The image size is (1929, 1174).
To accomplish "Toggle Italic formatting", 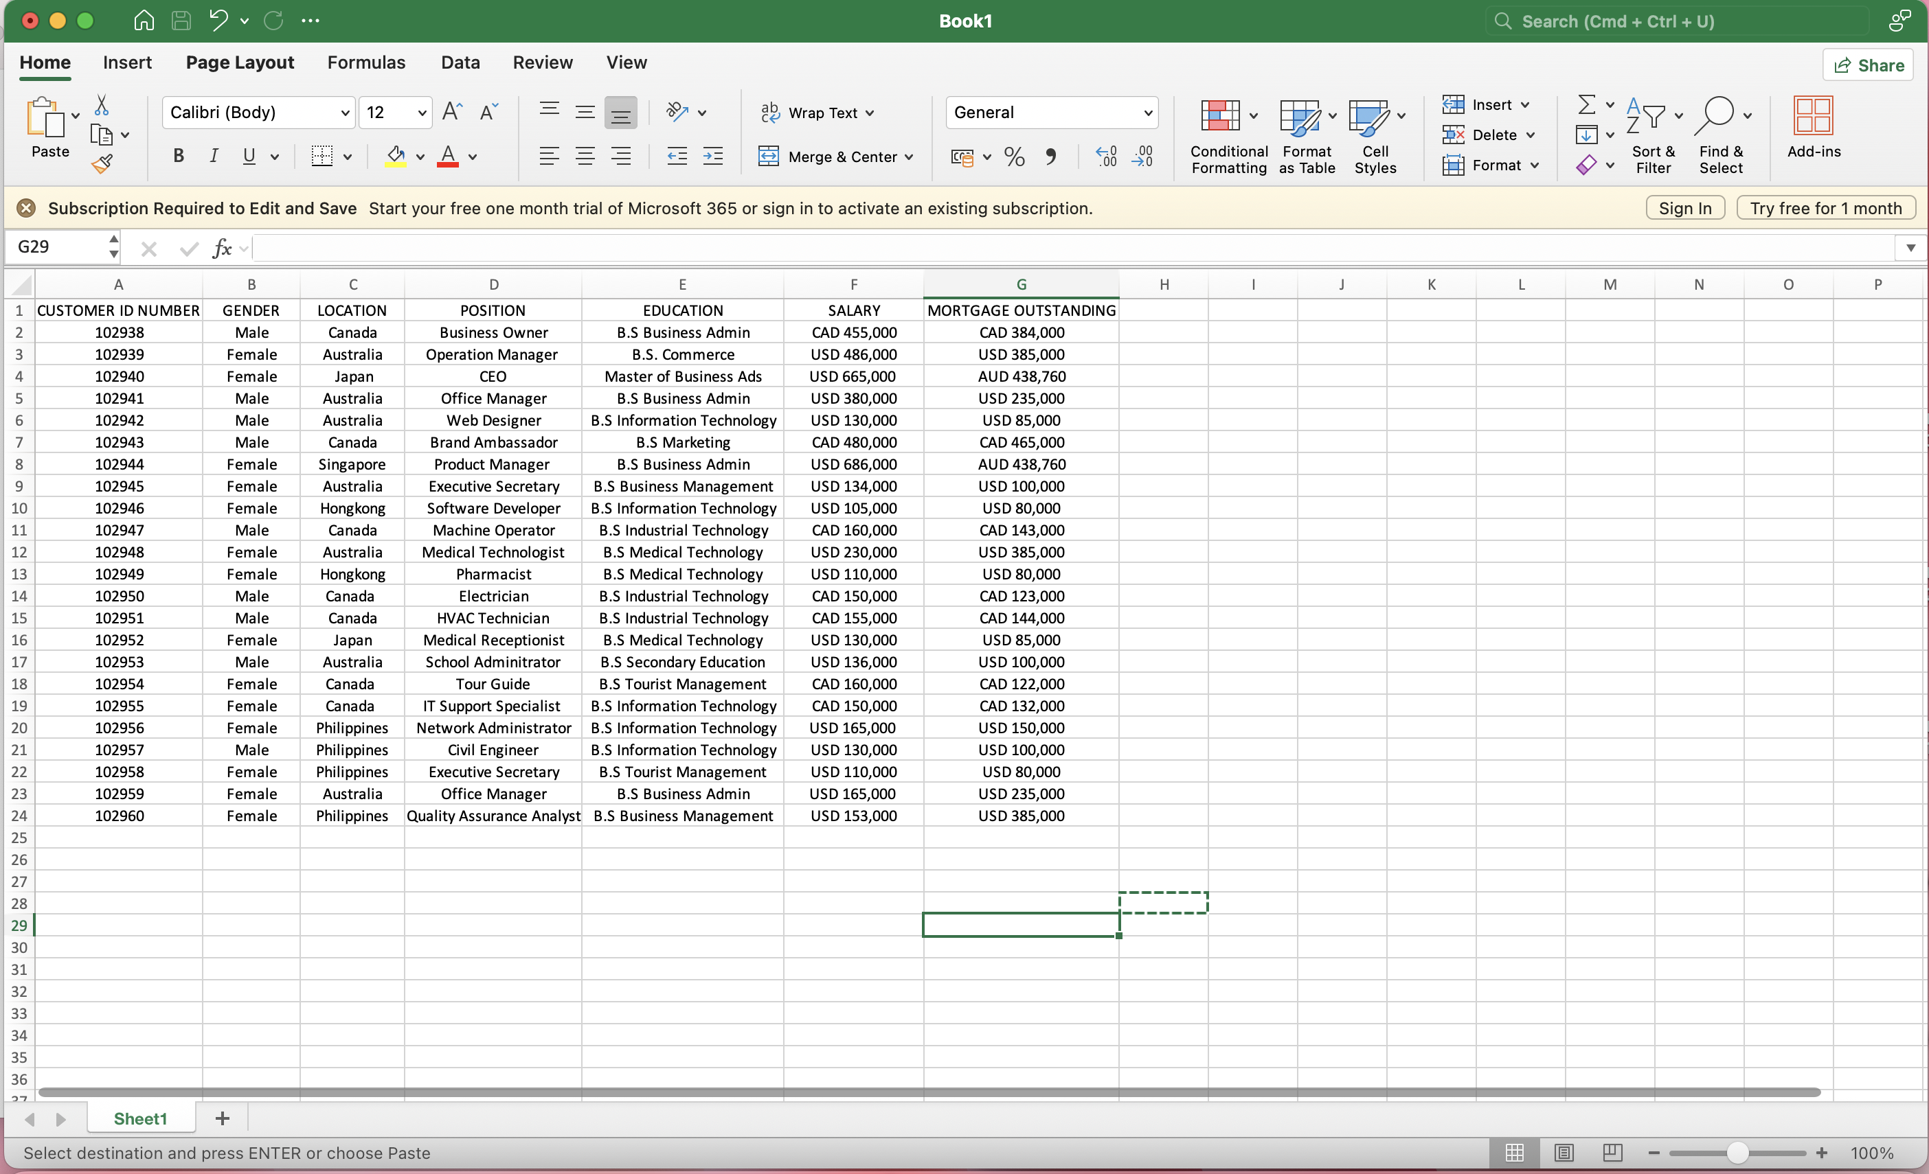I will click(214, 157).
